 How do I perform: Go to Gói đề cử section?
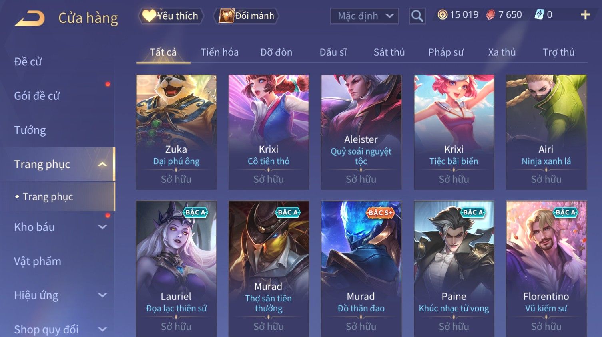[37, 96]
